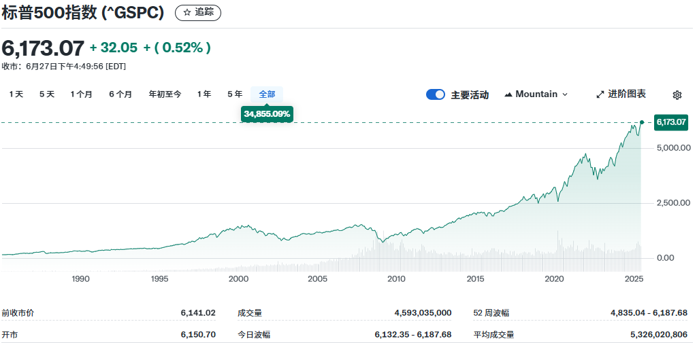This screenshot has height=343, width=697.
Task: Click the 2010 x-axis label
Action: tap(397, 278)
